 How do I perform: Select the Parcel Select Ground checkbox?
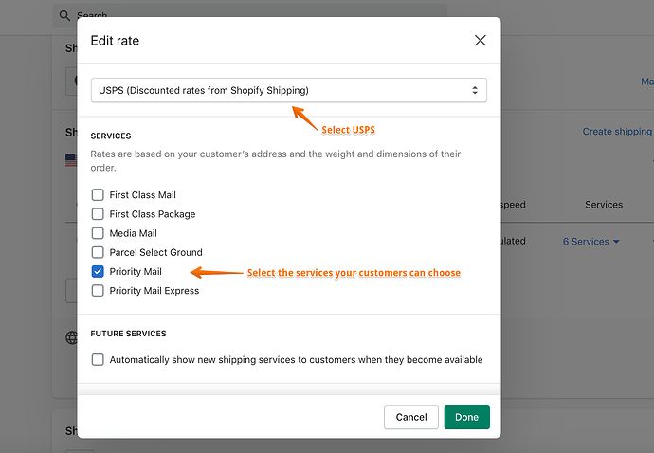[x=98, y=252]
